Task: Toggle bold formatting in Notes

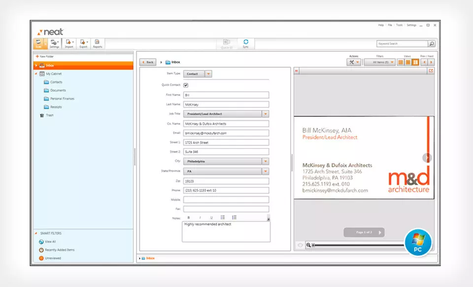Action: click(189, 217)
